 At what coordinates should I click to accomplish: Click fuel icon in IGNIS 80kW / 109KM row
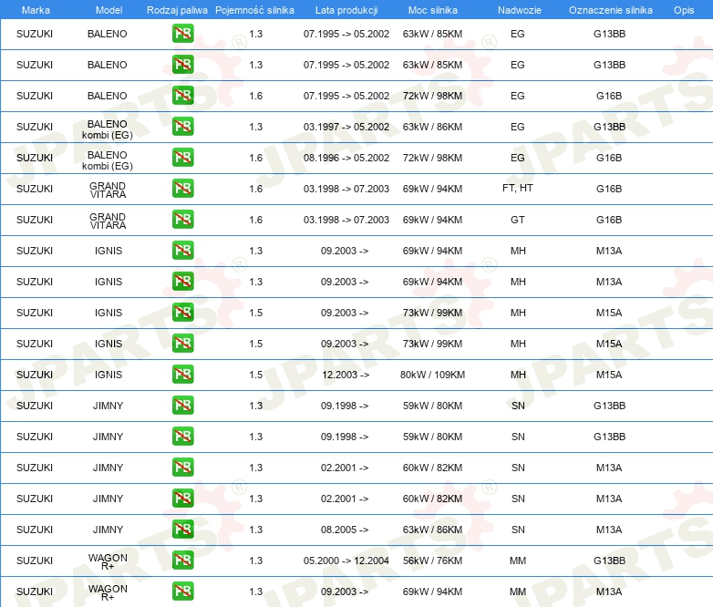pyautogui.click(x=182, y=375)
